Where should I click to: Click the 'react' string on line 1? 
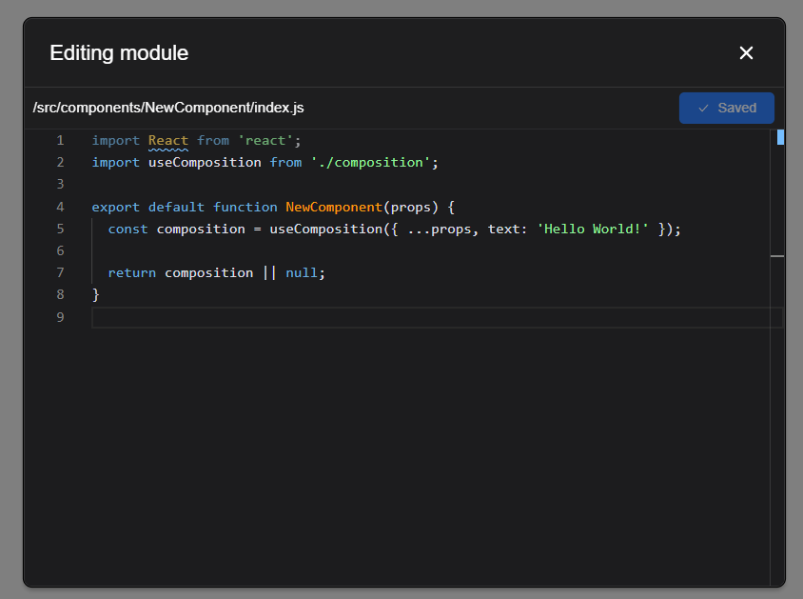[x=264, y=140]
